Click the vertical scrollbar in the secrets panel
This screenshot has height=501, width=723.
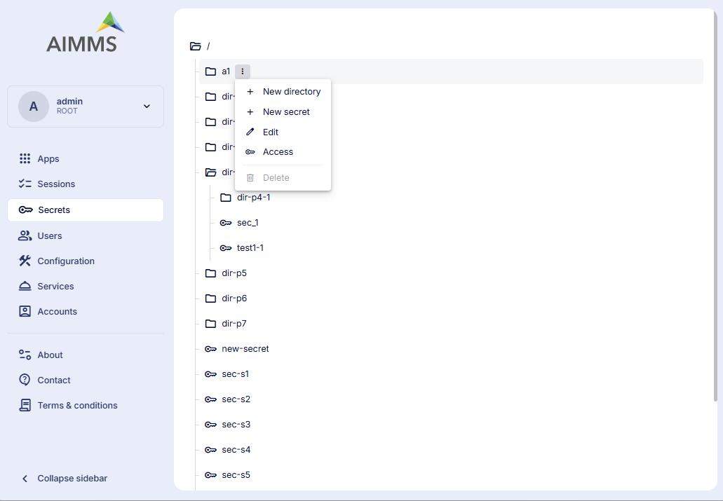tap(715, 210)
